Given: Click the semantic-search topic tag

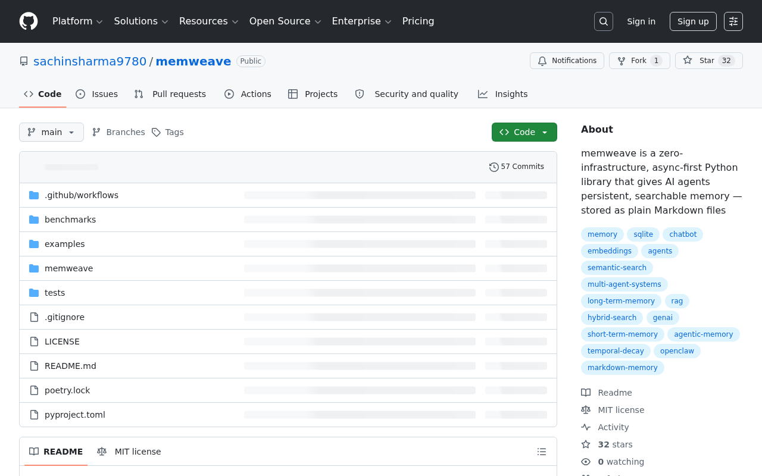Looking at the screenshot, I should [617, 268].
